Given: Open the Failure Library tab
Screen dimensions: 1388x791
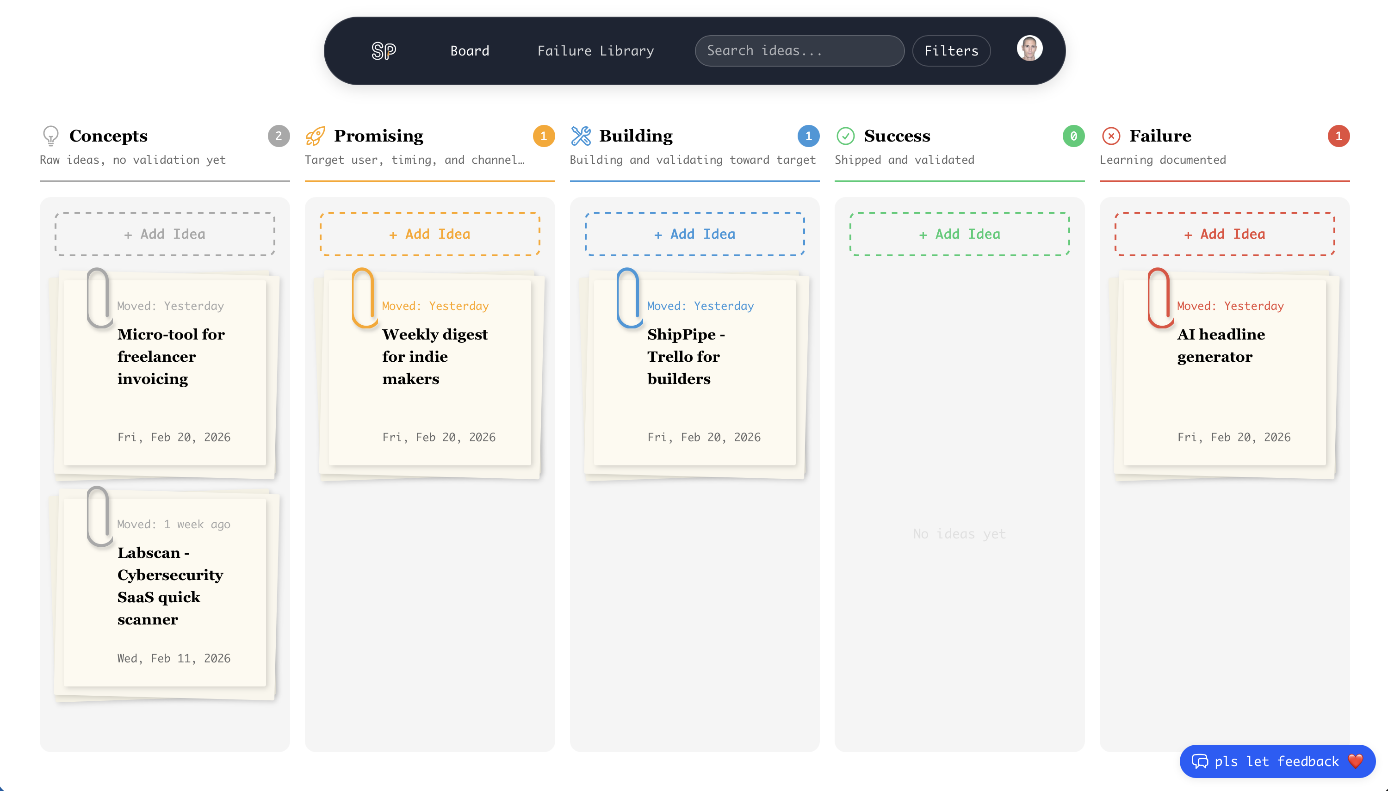Looking at the screenshot, I should 595,51.
